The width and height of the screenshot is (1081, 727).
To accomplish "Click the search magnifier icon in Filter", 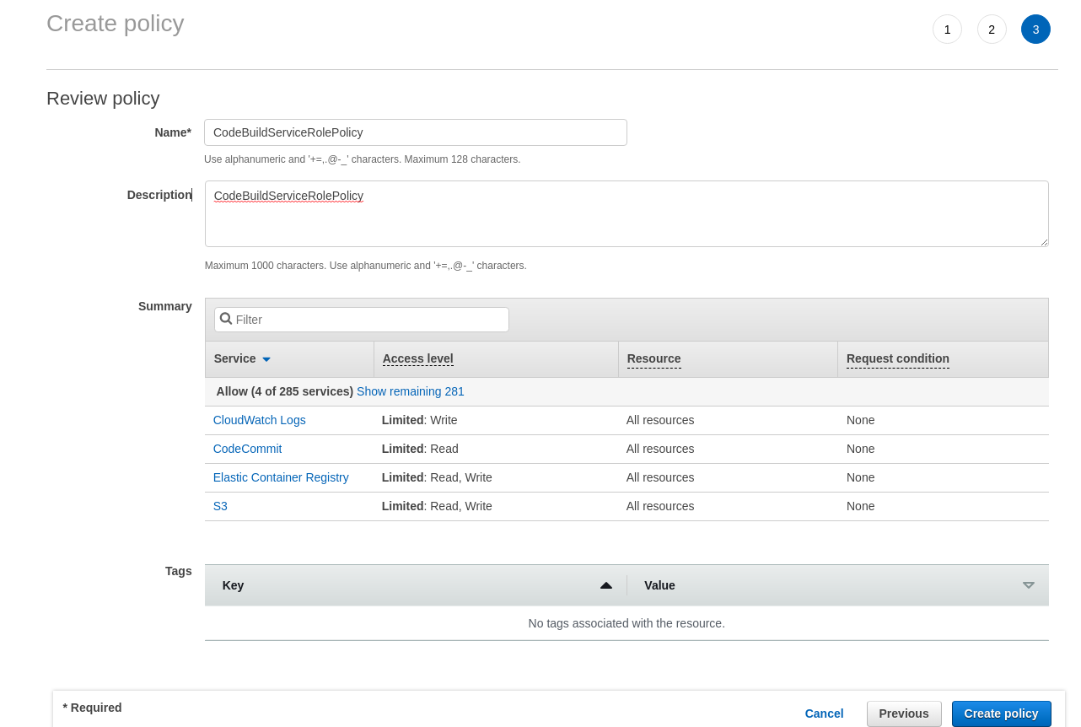I will click(226, 319).
